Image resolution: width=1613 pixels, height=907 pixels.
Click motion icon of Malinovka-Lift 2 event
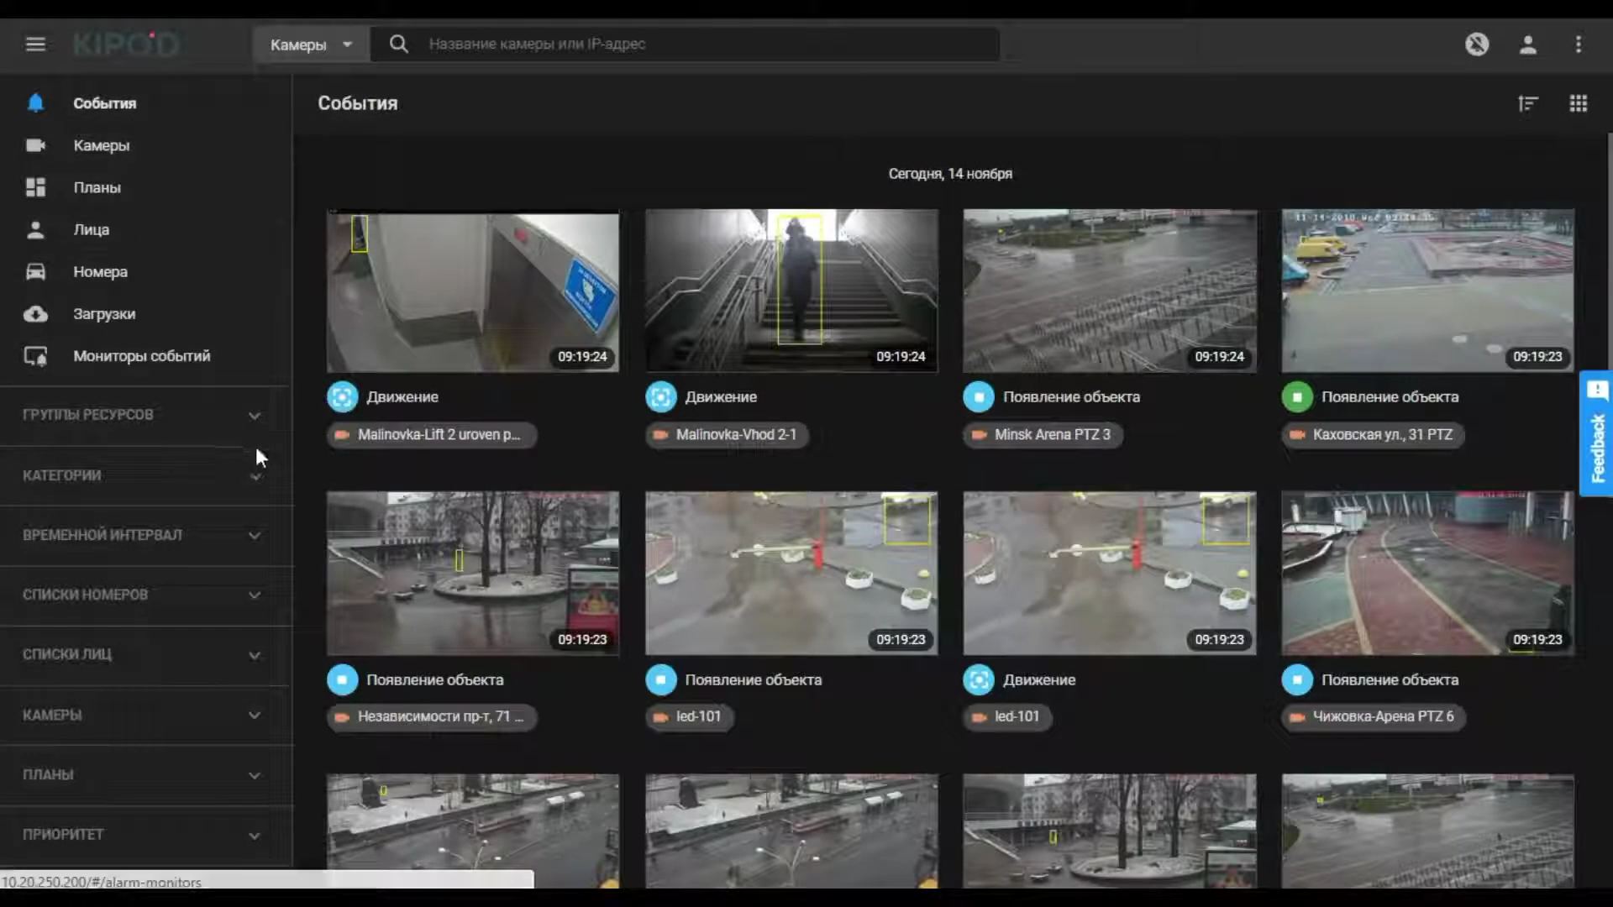click(343, 397)
